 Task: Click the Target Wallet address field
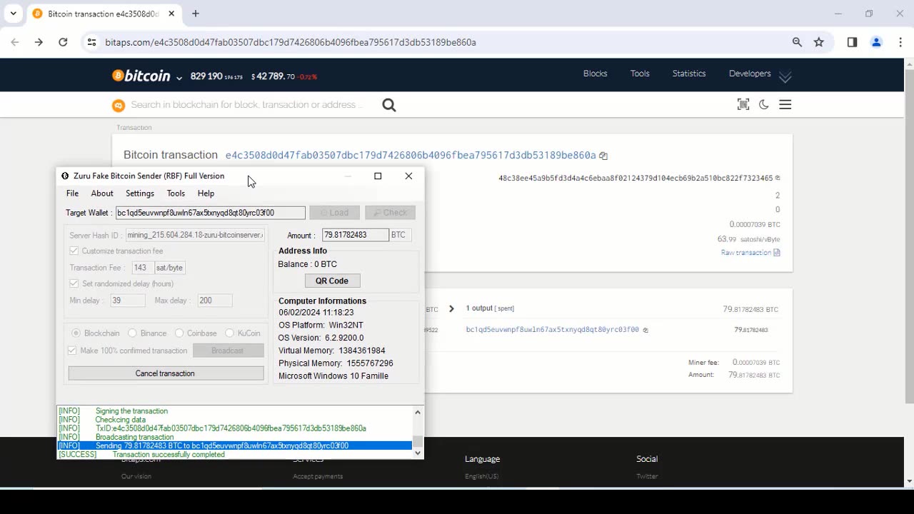click(210, 213)
